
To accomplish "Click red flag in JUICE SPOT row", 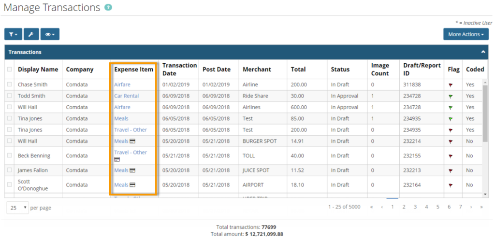I will coord(451,170).
